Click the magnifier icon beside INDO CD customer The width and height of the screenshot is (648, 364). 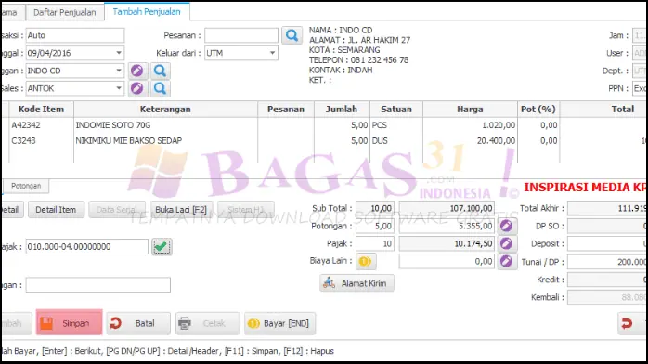coord(160,71)
